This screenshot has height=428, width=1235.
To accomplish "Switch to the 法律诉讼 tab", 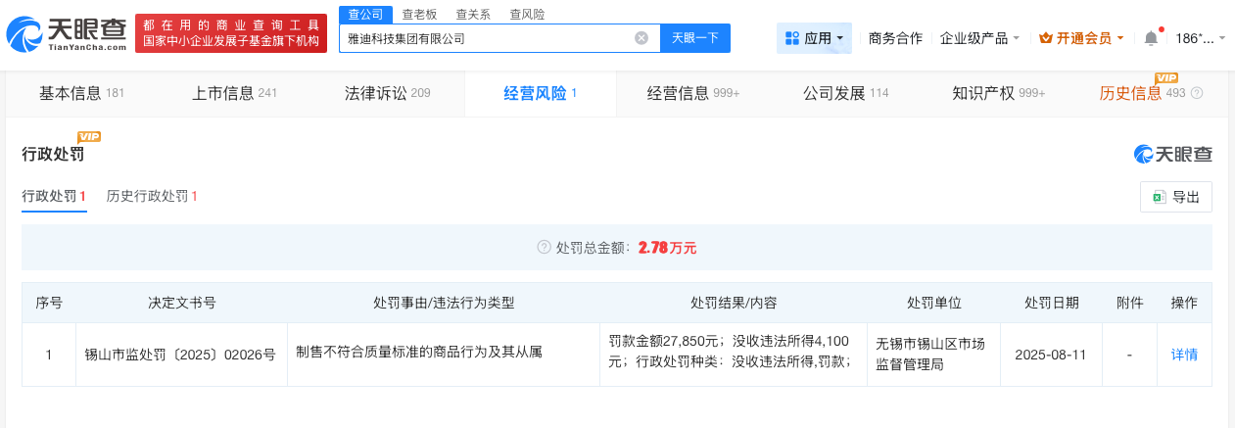I will point(387,94).
